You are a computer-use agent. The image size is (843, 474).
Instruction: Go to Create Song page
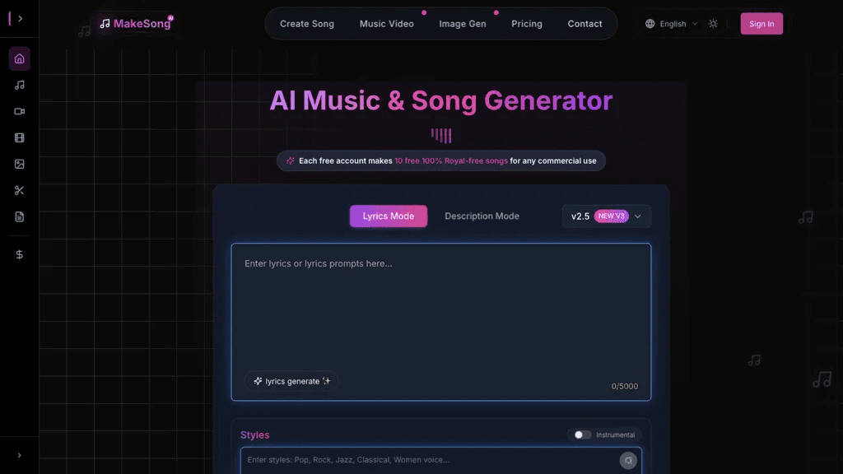[307, 24]
